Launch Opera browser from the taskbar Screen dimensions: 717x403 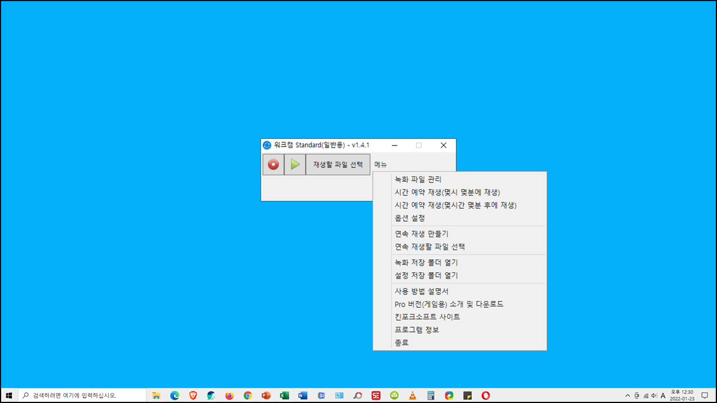coord(486,395)
